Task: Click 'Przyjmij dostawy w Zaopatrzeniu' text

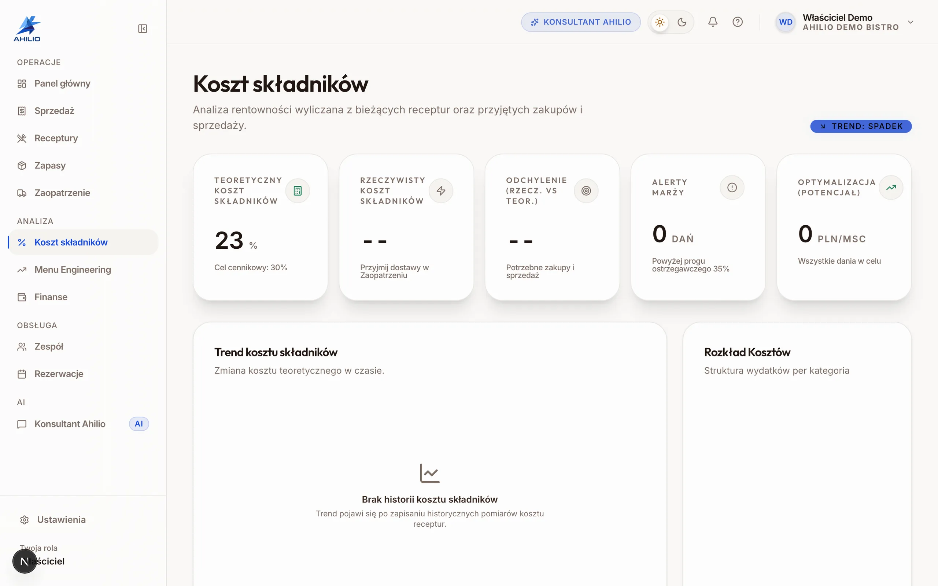Action: tap(395, 271)
